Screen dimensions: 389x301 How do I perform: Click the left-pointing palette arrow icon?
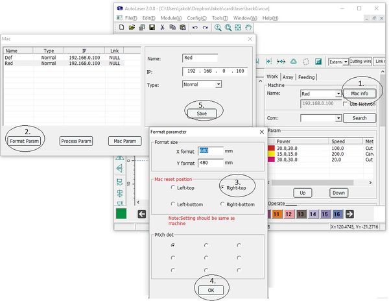tap(141, 213)
